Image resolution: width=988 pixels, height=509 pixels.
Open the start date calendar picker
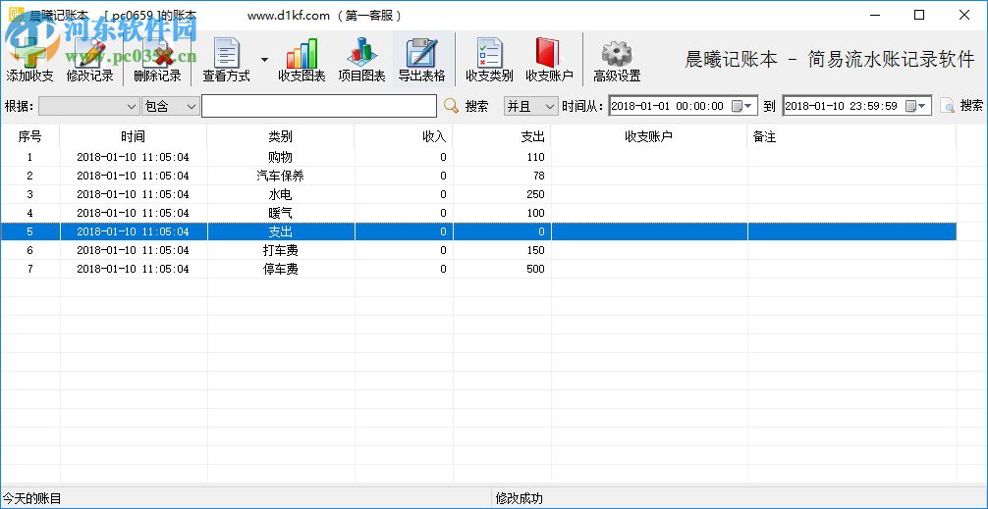pos(742,106)
